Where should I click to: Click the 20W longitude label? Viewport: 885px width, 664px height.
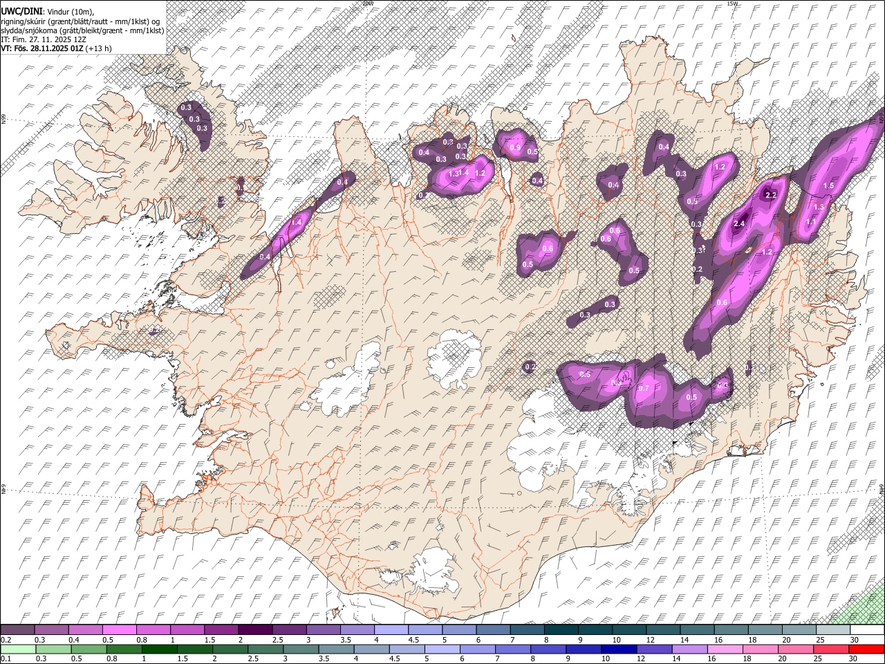[x=368, y=3]
